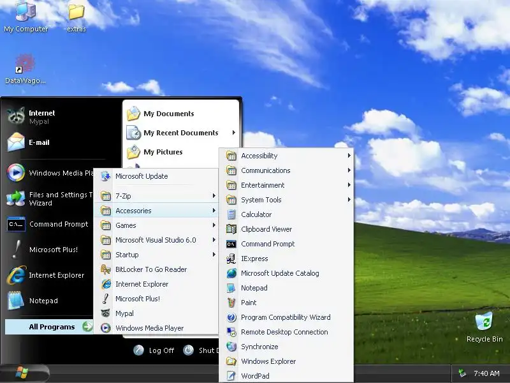Open Files and Settings Transfer Wizard
The height and width of the screenshot is (383, 510).
[x=49, y=199]
